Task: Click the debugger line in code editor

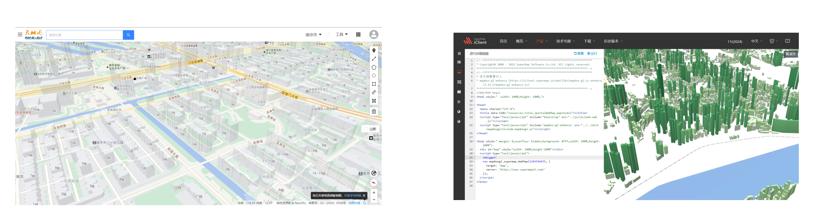Action: tap(489, 157)
